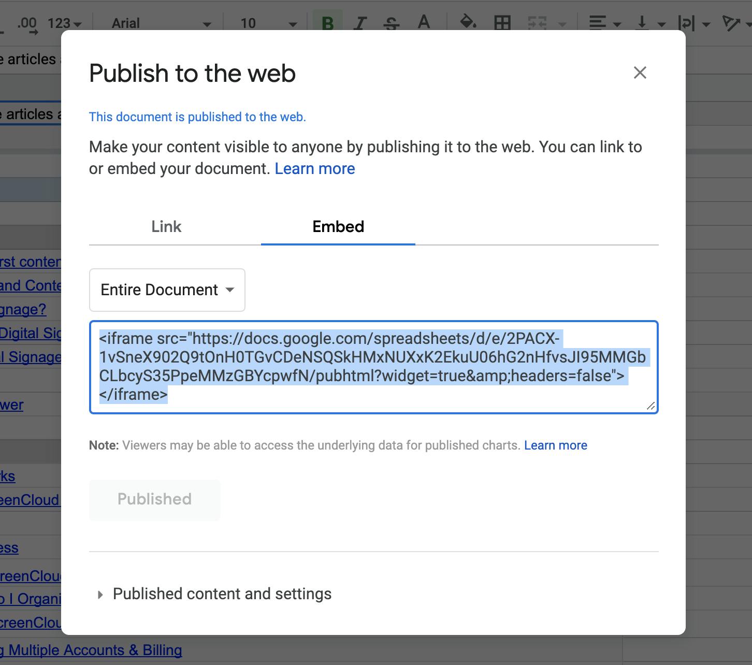Open the text color picker
752x665 pixels.
[x=424, y=23]
